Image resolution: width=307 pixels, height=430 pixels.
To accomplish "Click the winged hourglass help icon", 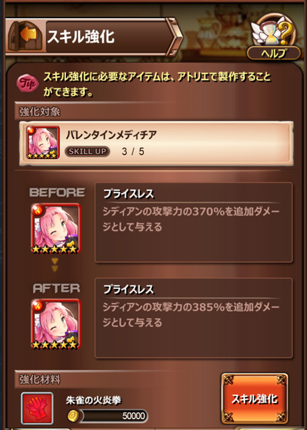I will (273, 31).
